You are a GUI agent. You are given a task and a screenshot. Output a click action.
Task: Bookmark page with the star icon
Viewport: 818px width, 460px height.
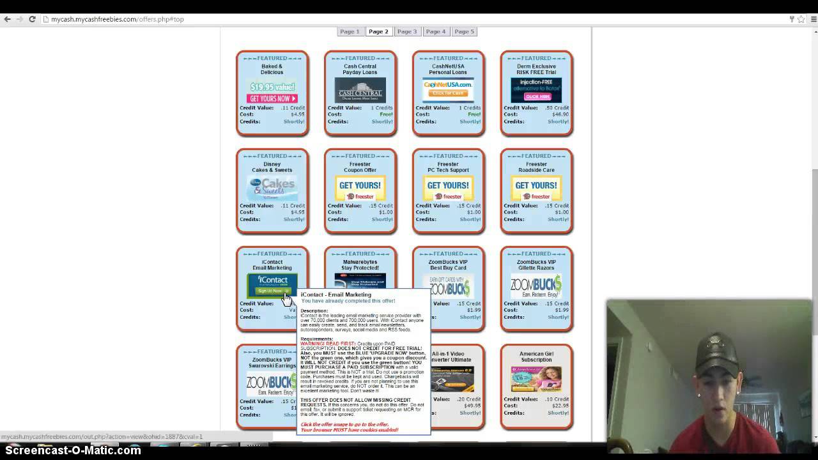[x=801, y=19]
